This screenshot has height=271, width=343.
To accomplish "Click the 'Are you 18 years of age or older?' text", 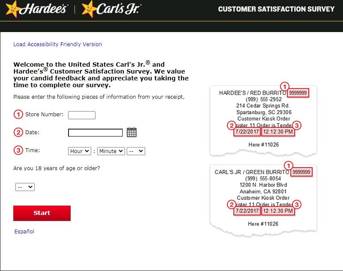I will pyautogui.click(x=57, y=168).
